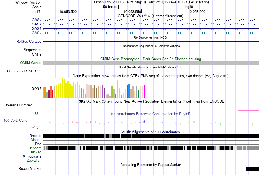Click the 50 bases scale bar label
The image size is (259, 175).
pos(110,7)
